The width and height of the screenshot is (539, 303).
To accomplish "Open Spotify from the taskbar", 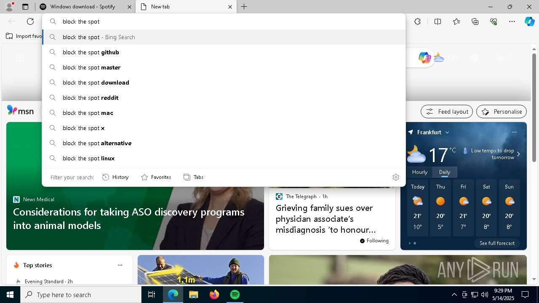I will click(x=235, y=295).
